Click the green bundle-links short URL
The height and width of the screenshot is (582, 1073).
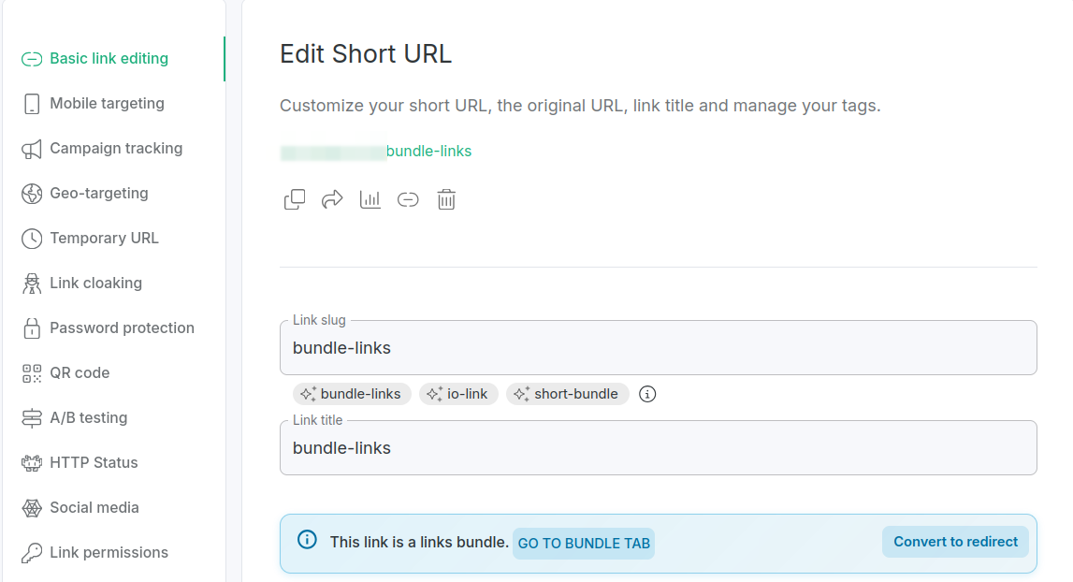428,152
